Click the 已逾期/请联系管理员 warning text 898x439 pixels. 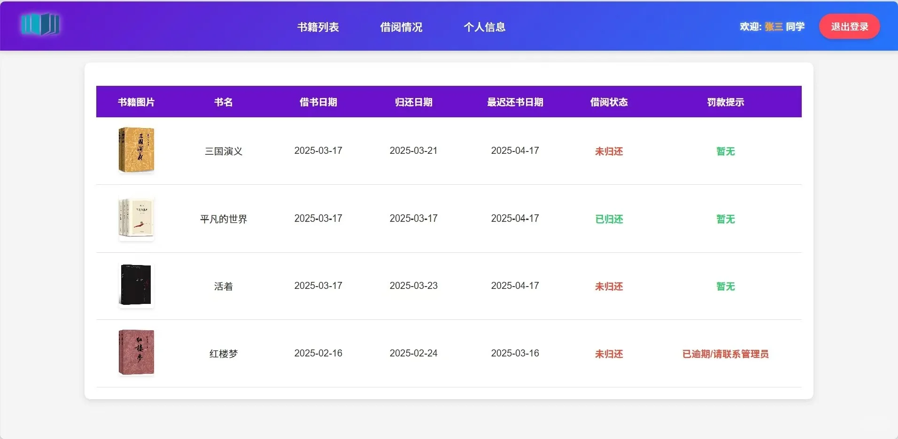[x=725, y=355]
